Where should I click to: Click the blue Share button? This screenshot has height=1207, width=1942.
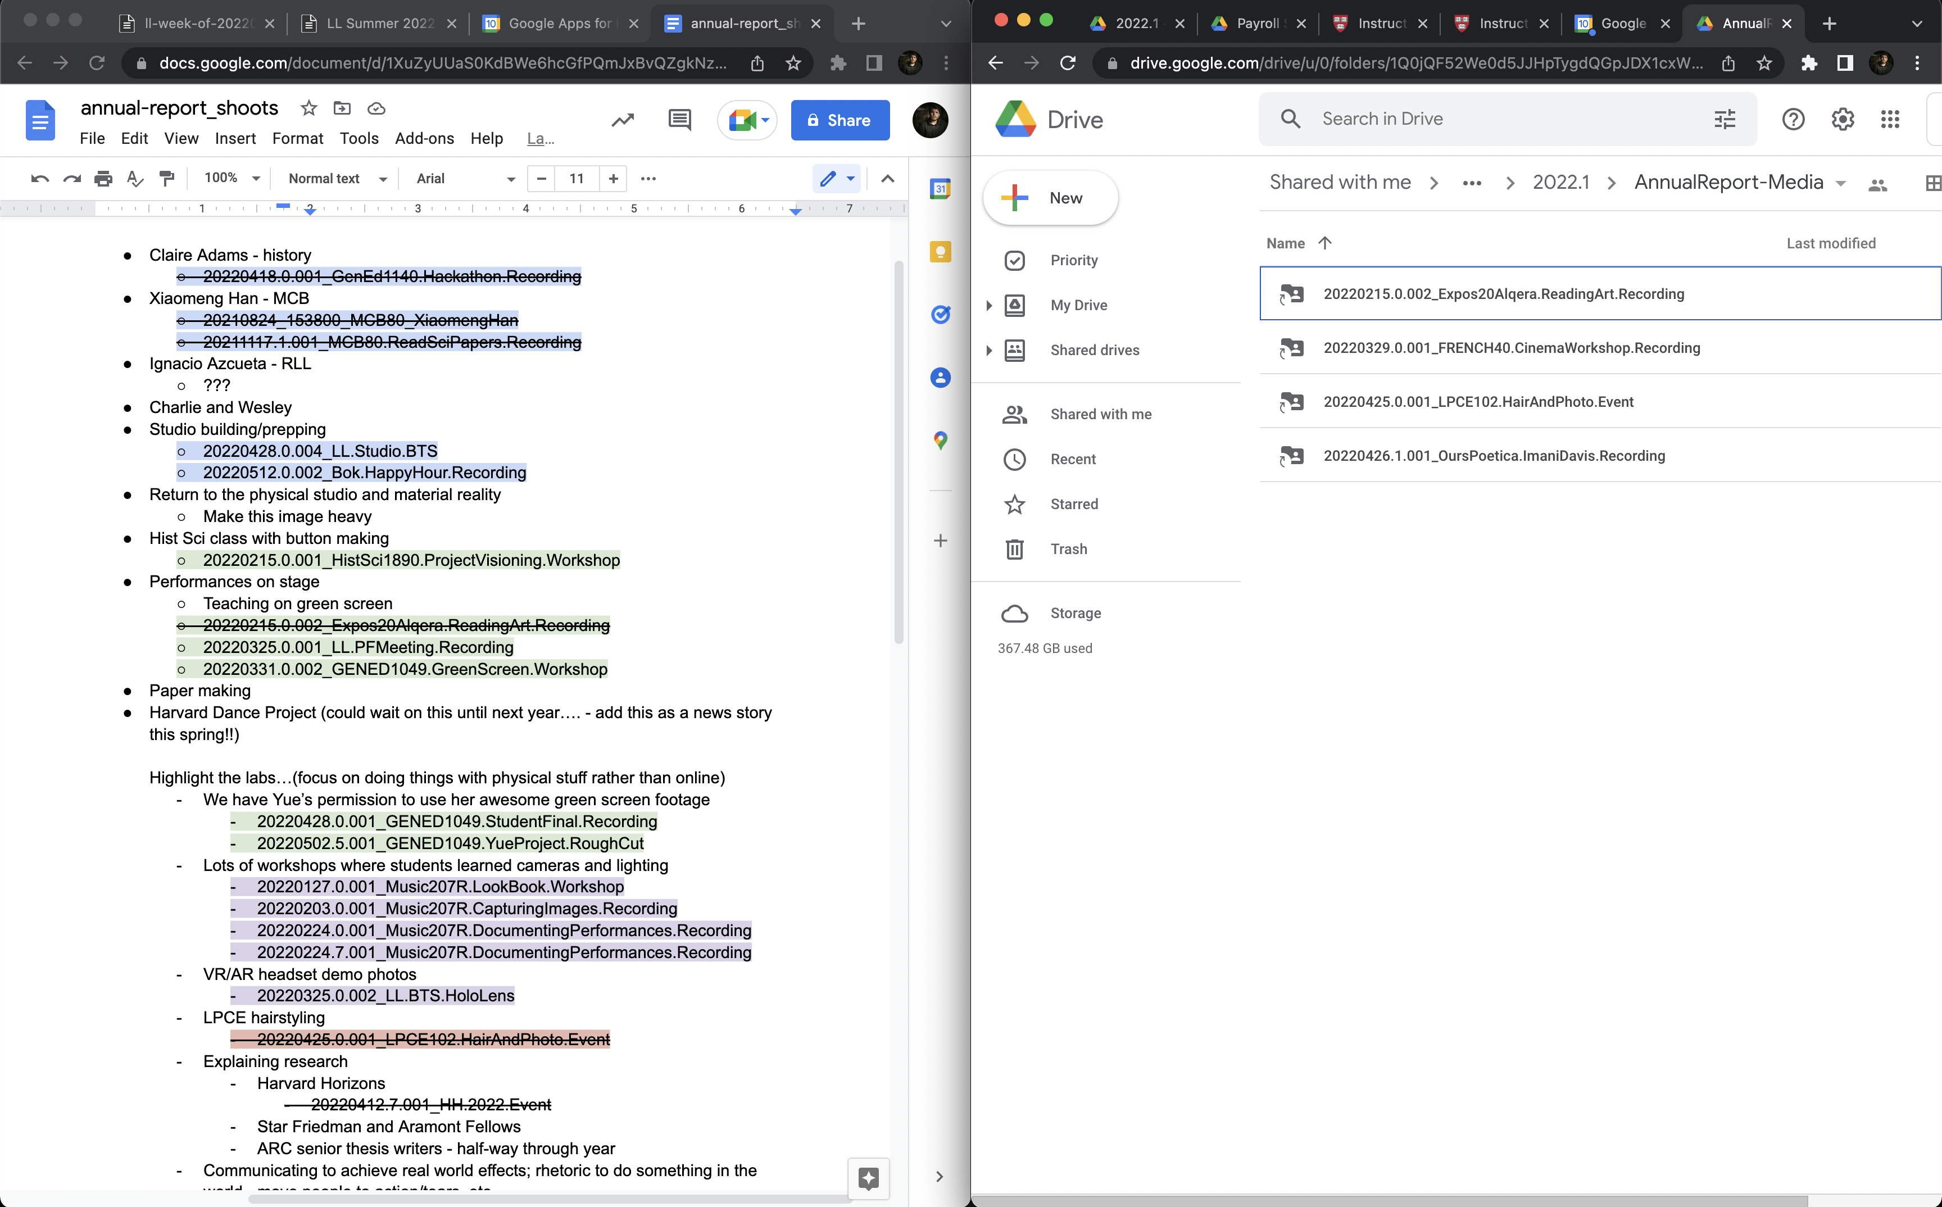click(840, 121)
